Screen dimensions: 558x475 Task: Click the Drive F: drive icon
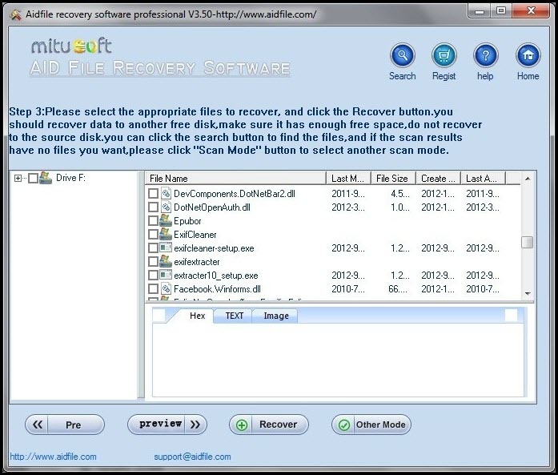pos(46,178)
